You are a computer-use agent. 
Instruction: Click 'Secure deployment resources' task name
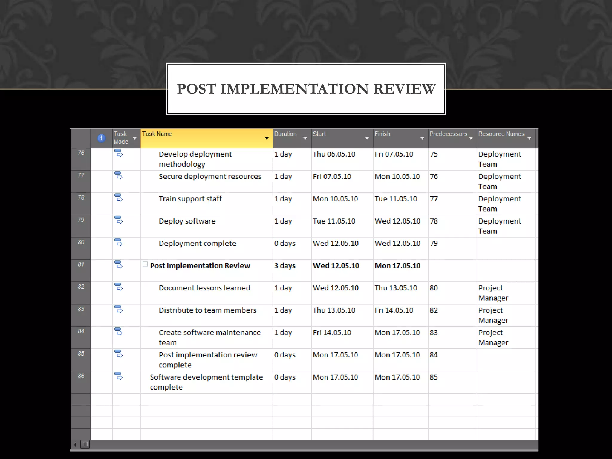[x=210, y=177]
